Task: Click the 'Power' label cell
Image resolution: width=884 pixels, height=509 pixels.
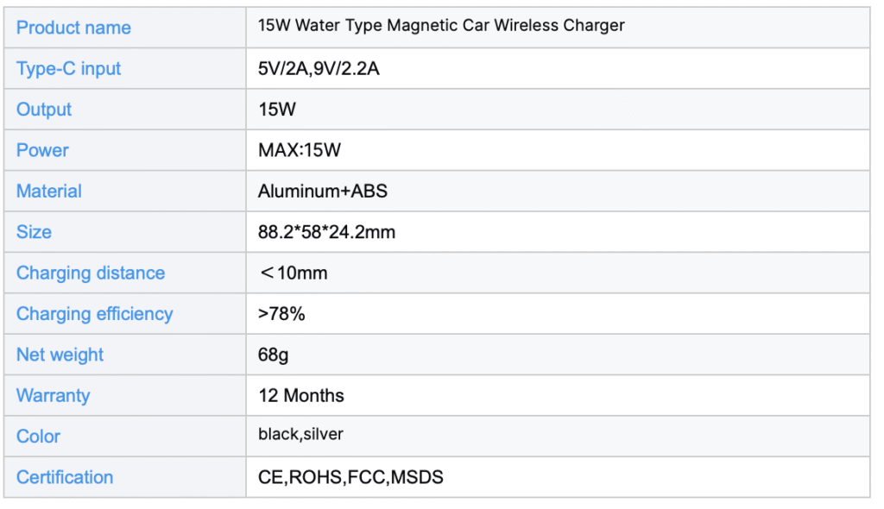Action: pyautogui.click(x=42, y=150)
